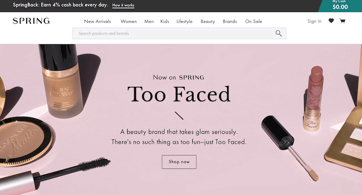Screen dimensions: 362x195
Task: Open the Men category
Action: point(149,21)
